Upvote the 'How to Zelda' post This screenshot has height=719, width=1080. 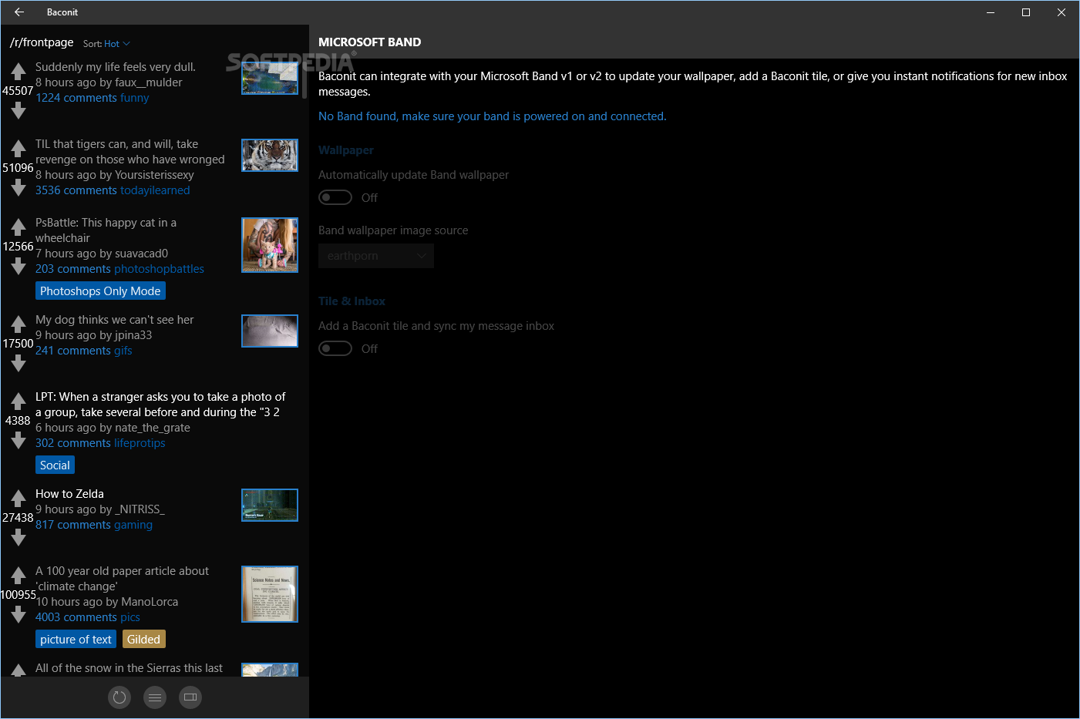pos(19,499)
